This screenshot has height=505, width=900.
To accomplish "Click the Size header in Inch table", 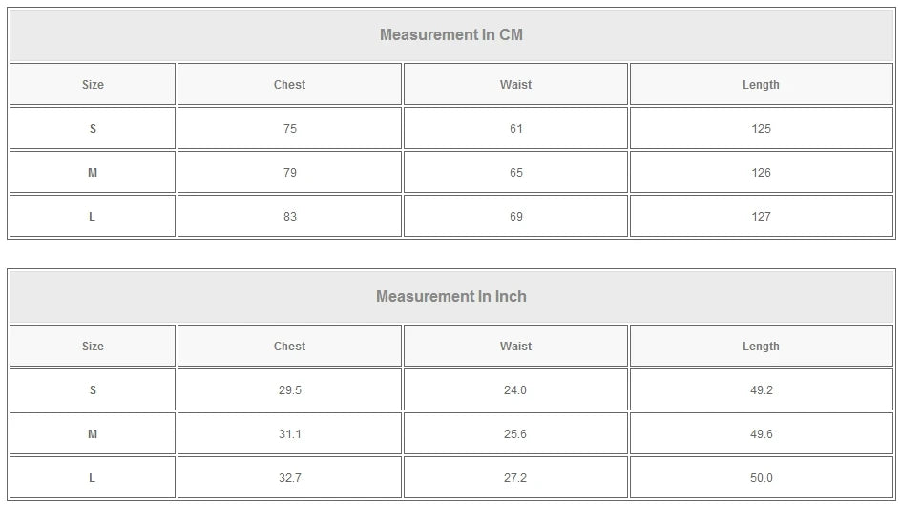I will (93, 347).
